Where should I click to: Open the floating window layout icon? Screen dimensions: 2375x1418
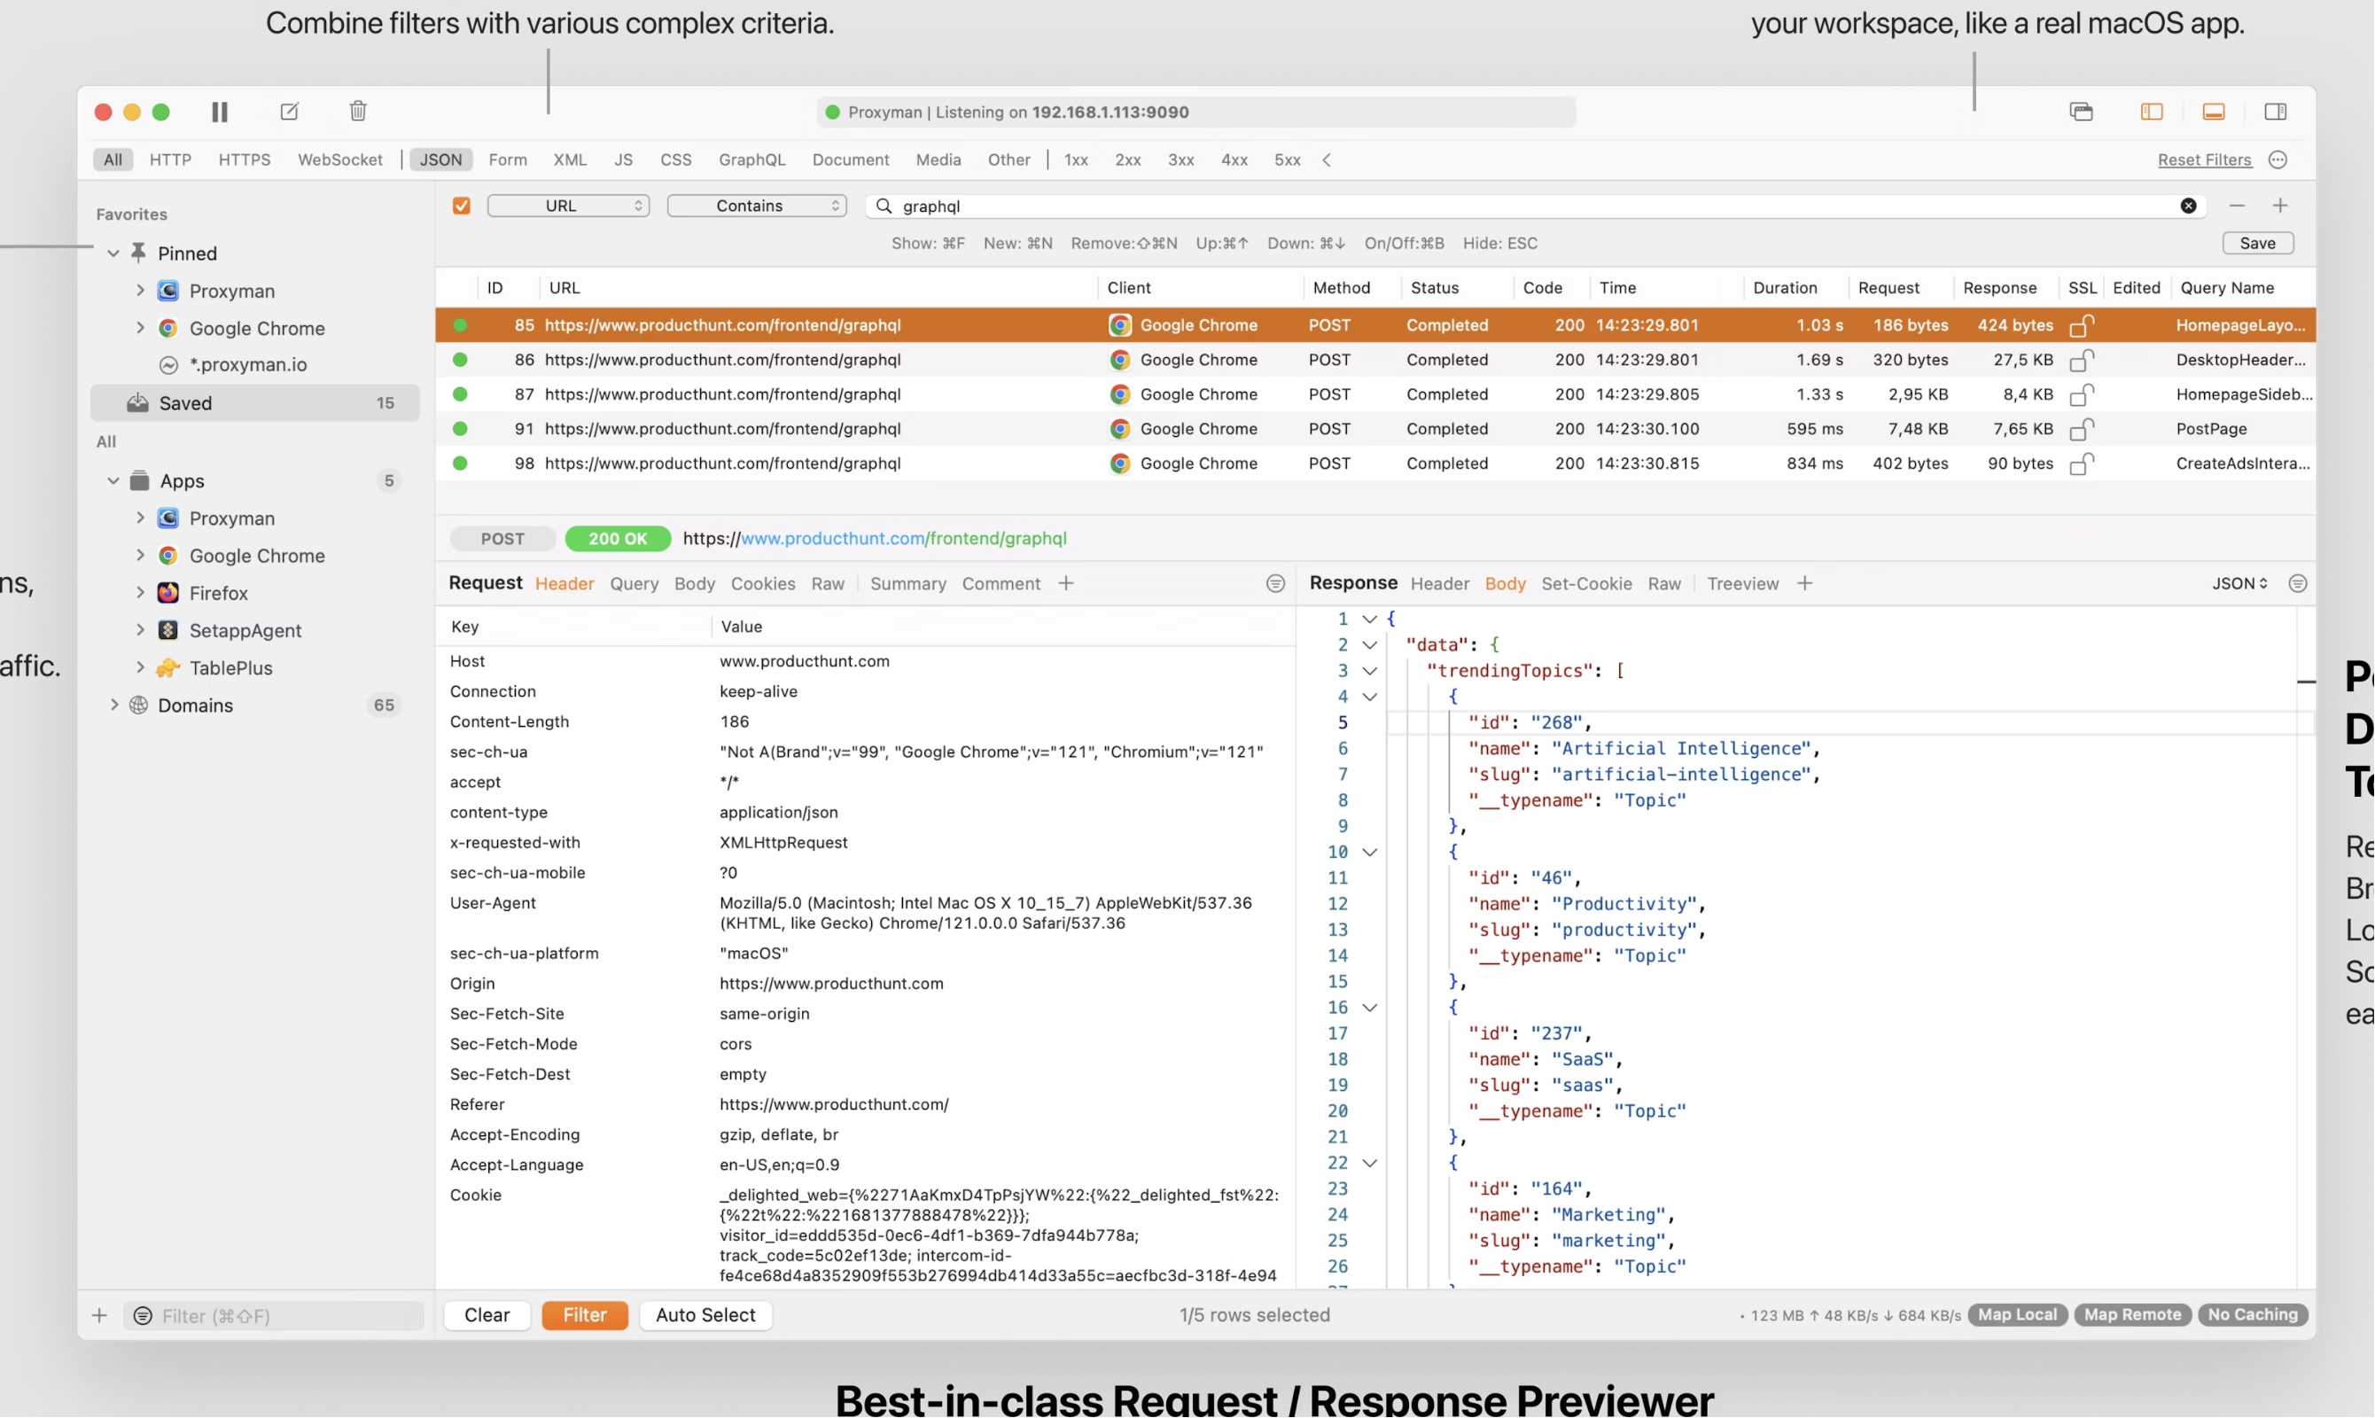(x=2081, y=112)
